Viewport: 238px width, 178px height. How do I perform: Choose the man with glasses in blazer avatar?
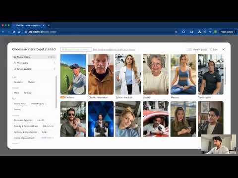point(211,119)
